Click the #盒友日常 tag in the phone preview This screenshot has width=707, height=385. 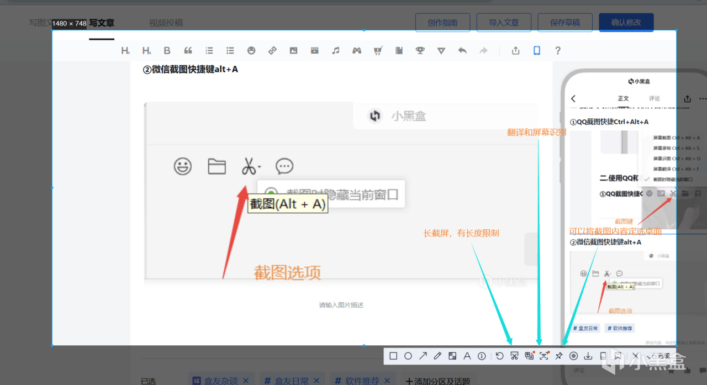(x=587, y=328)
